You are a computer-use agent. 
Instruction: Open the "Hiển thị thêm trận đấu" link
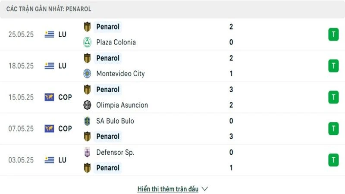[168, 189]
